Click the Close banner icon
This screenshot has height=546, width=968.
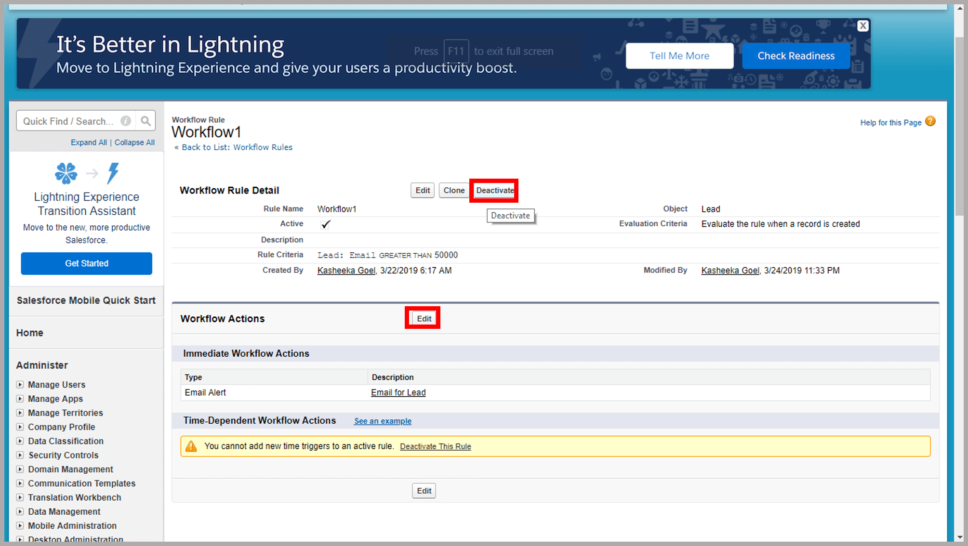pyautogui.click(x=862, y=26)
